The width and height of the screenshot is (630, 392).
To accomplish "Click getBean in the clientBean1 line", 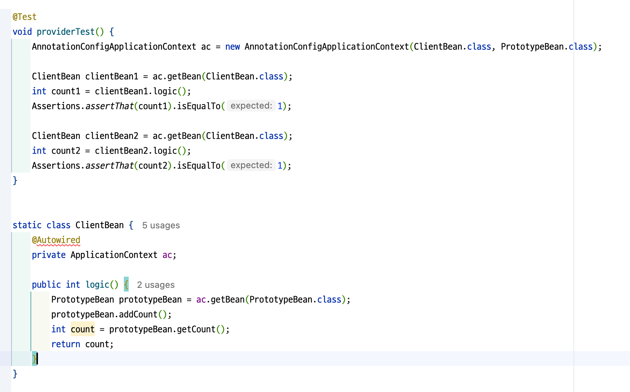I will point(184,77).
